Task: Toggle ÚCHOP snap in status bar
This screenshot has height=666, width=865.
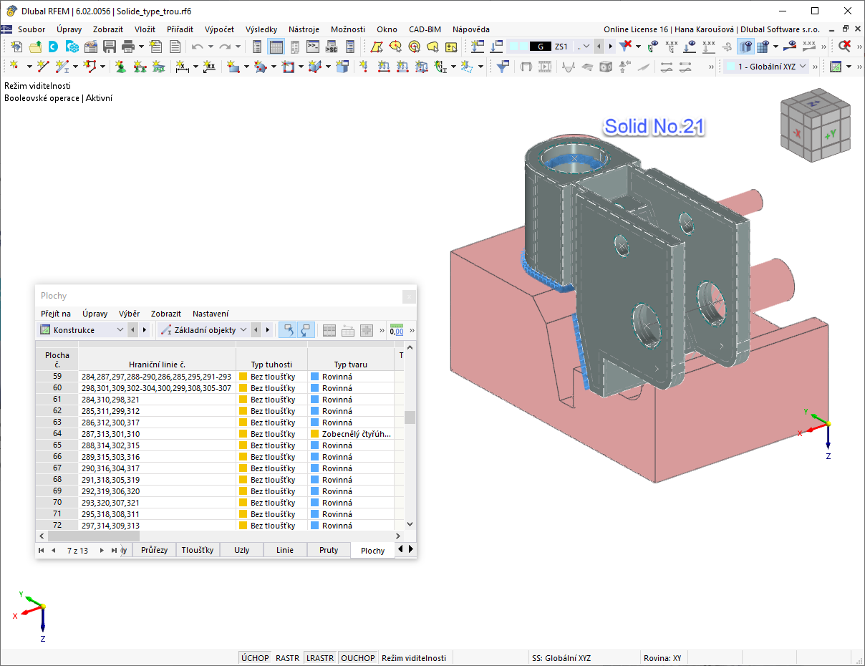Action: 255,658
